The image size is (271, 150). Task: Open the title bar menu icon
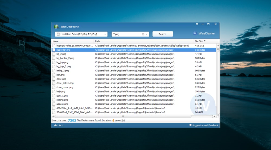[x=197, y=24]
